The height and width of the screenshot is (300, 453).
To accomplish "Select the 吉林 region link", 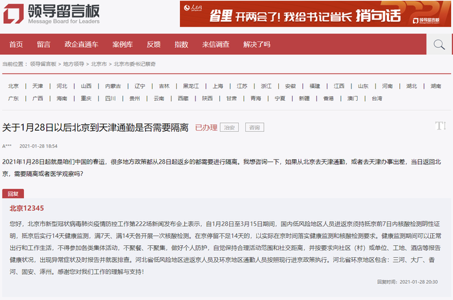I will (x=164, y=86).
